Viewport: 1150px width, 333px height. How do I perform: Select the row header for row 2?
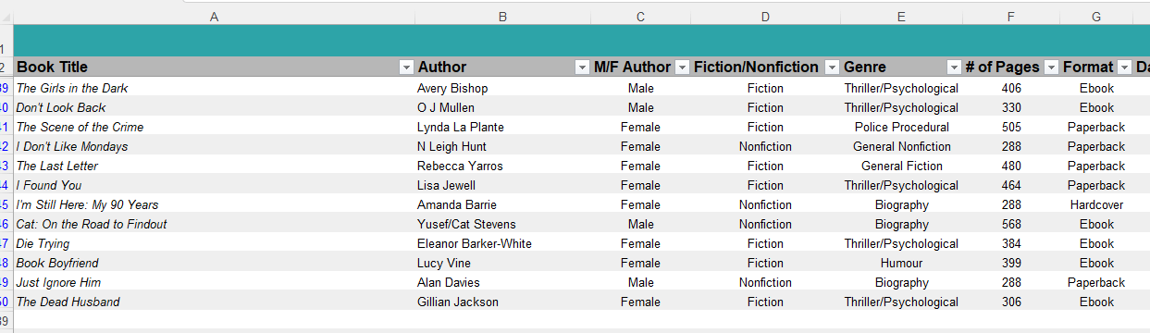click(x=6, y=68)
